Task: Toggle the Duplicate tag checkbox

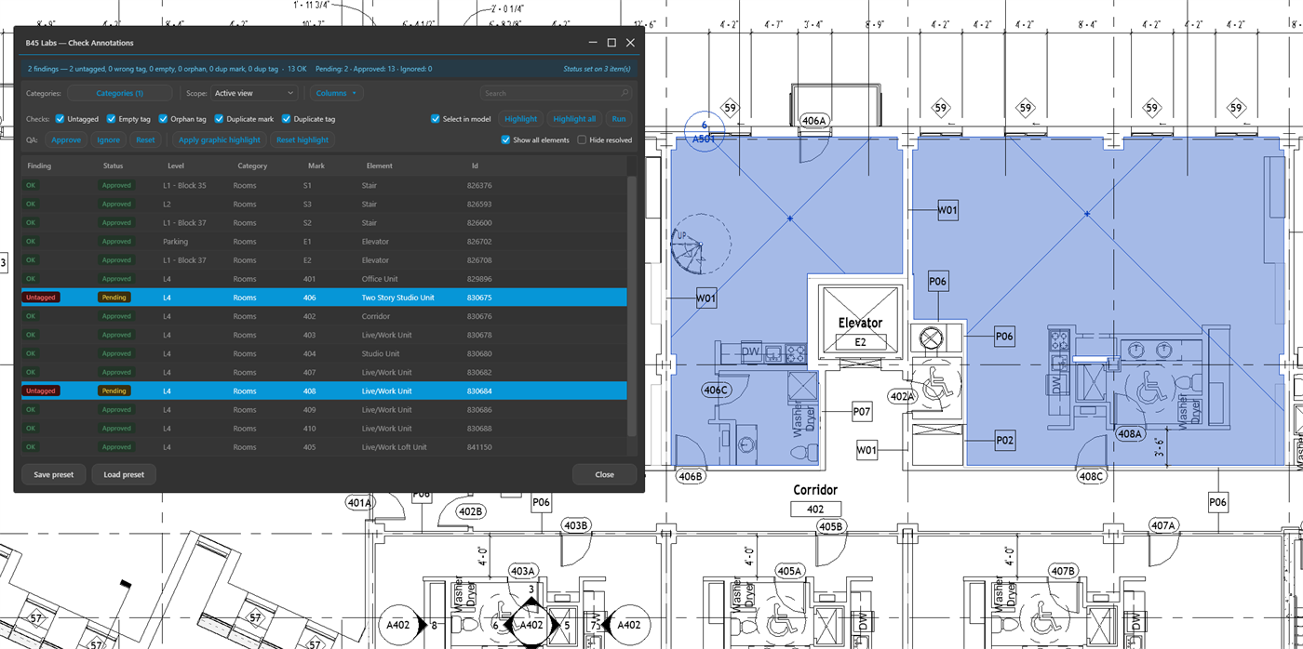Action: tap(286, 119)
